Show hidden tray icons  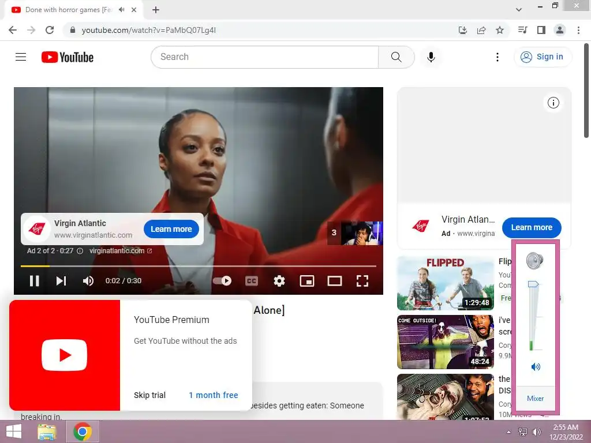[509, 432]
